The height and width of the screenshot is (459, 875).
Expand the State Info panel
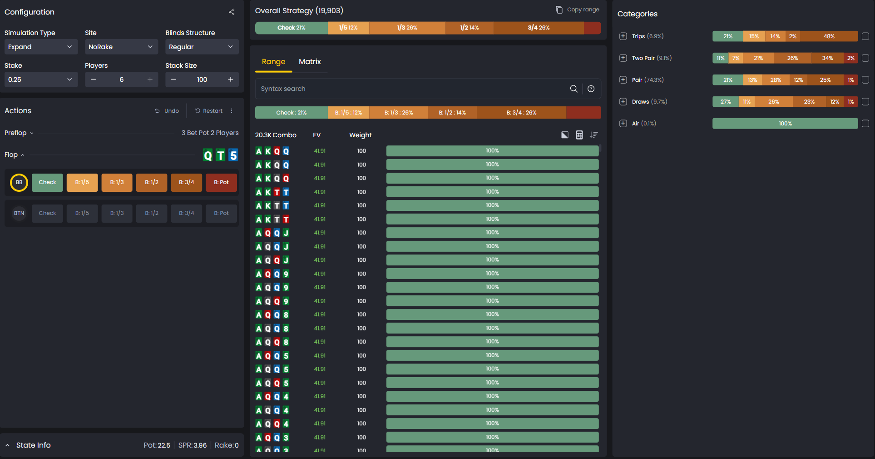(7, 445)
